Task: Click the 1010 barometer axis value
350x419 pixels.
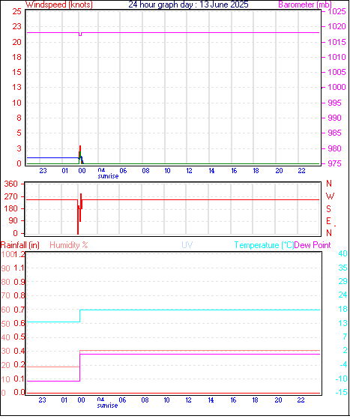Action: point(337,57)
